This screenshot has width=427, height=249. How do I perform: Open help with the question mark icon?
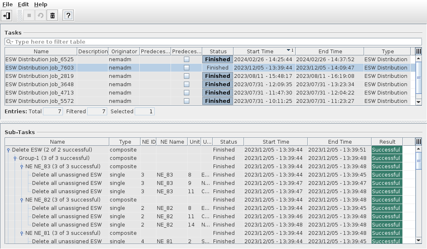(x=68, y=16)
